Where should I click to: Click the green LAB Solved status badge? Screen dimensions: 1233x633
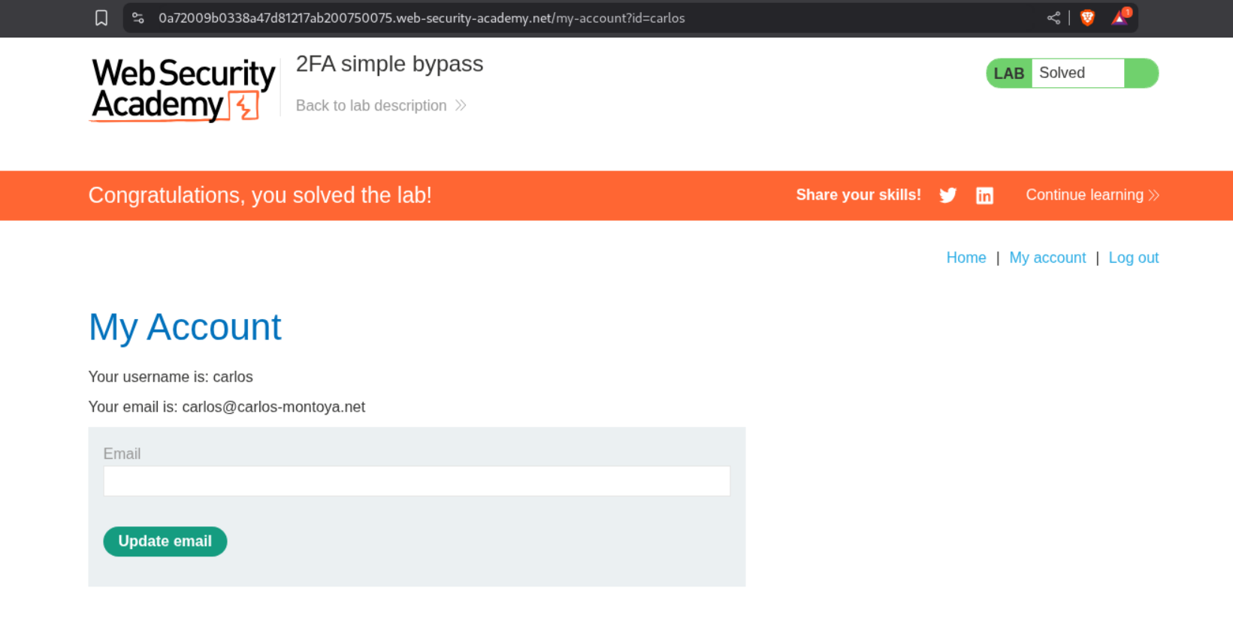(1071, 74)
